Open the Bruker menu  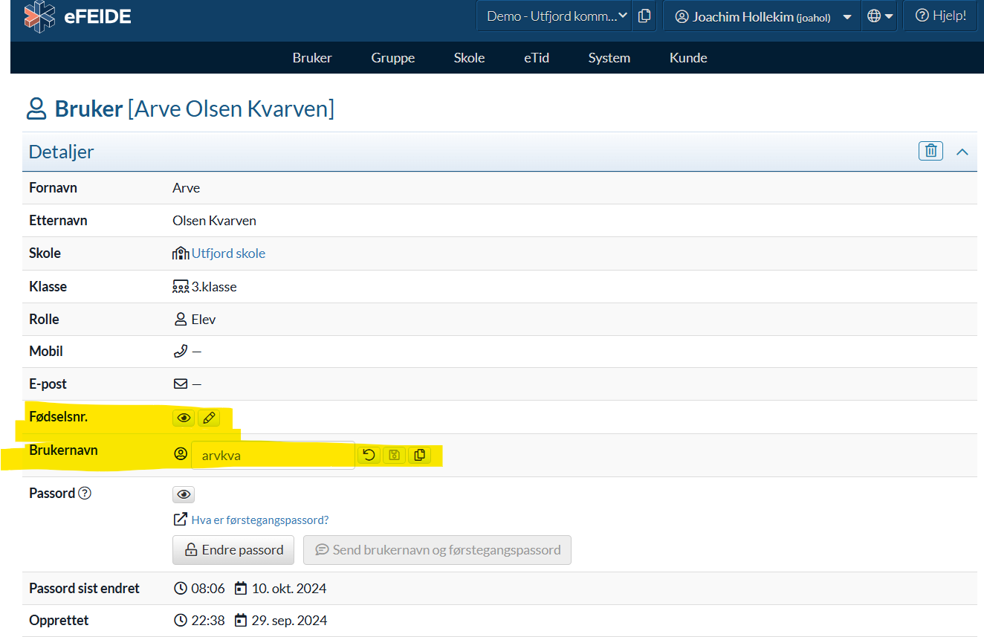(x=312, y=58)
